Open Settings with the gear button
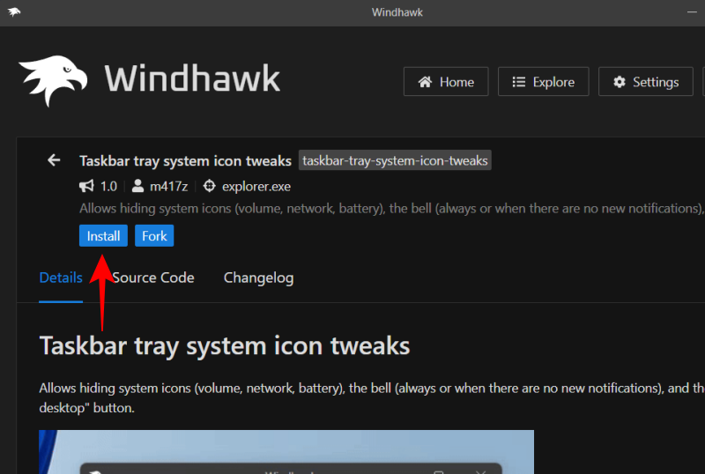 646,82
